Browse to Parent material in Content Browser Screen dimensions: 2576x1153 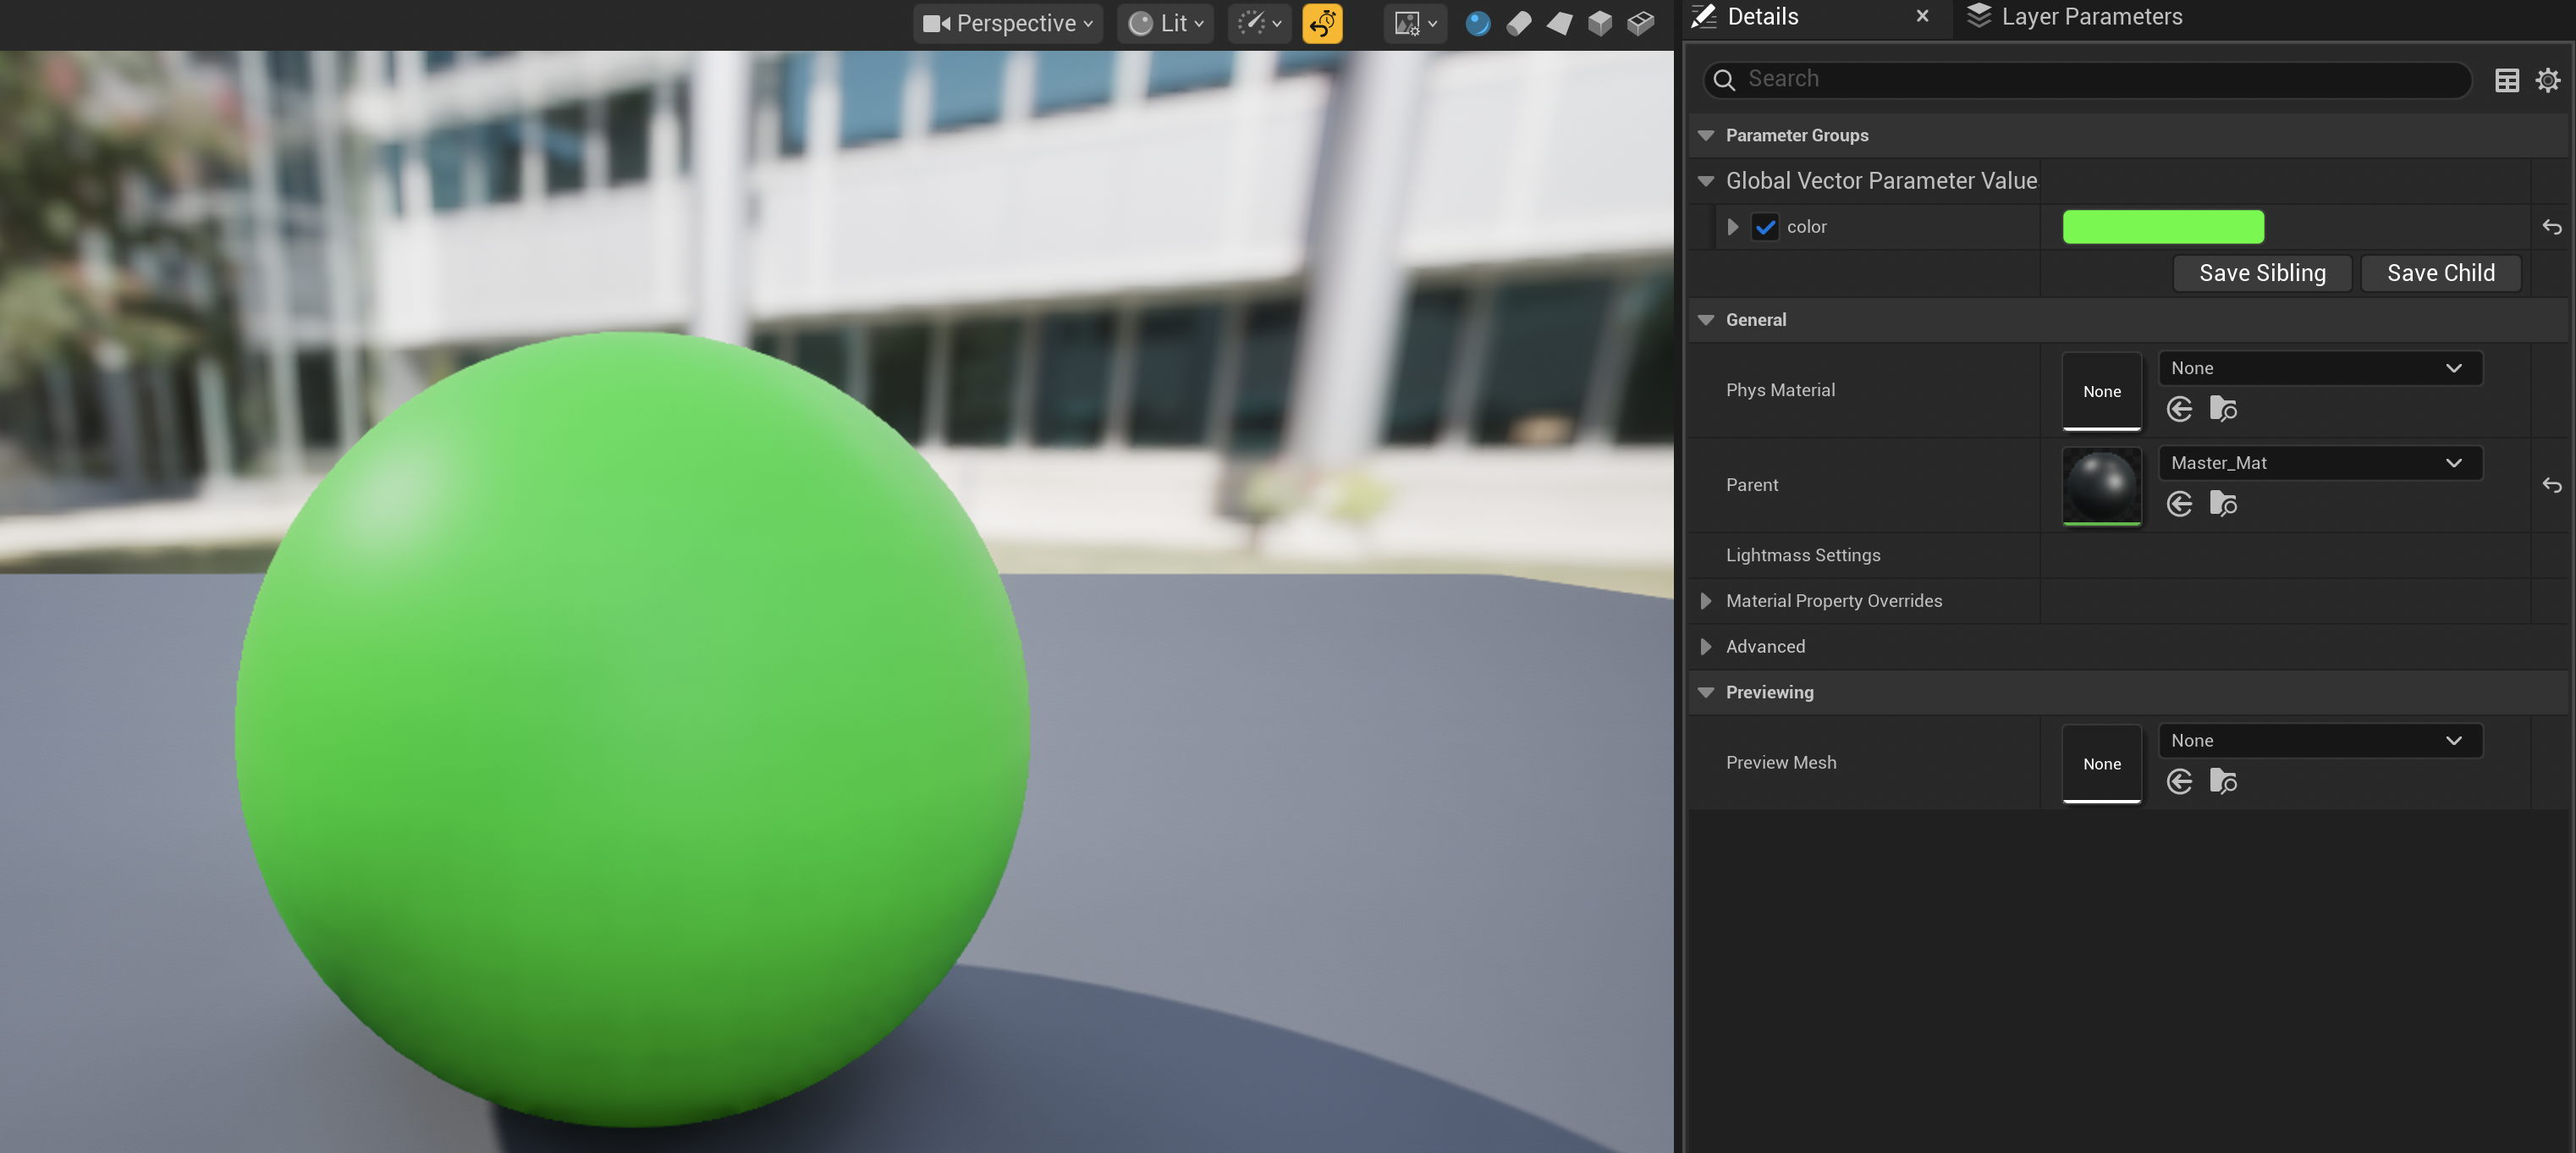2223,504
